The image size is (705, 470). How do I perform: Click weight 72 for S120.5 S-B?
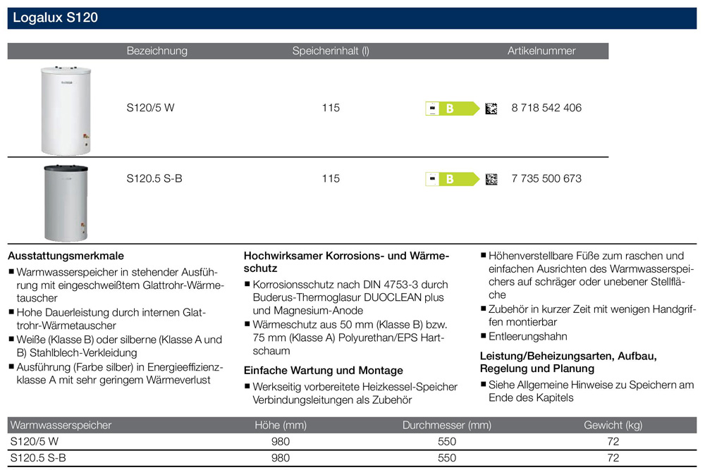pyautogui.click(x=613, y=458)
